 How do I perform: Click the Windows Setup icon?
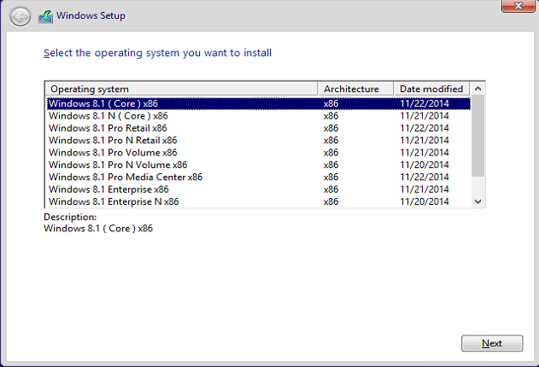46,16
